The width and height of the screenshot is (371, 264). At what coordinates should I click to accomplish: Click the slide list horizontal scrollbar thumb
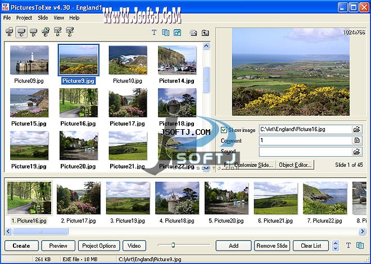(40, 231)
